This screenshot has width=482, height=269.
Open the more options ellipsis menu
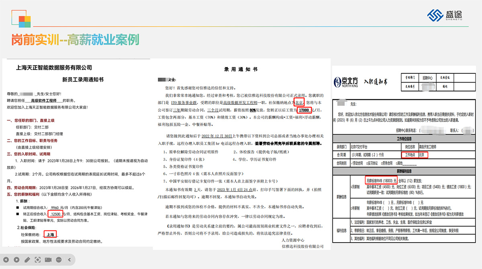59,260
